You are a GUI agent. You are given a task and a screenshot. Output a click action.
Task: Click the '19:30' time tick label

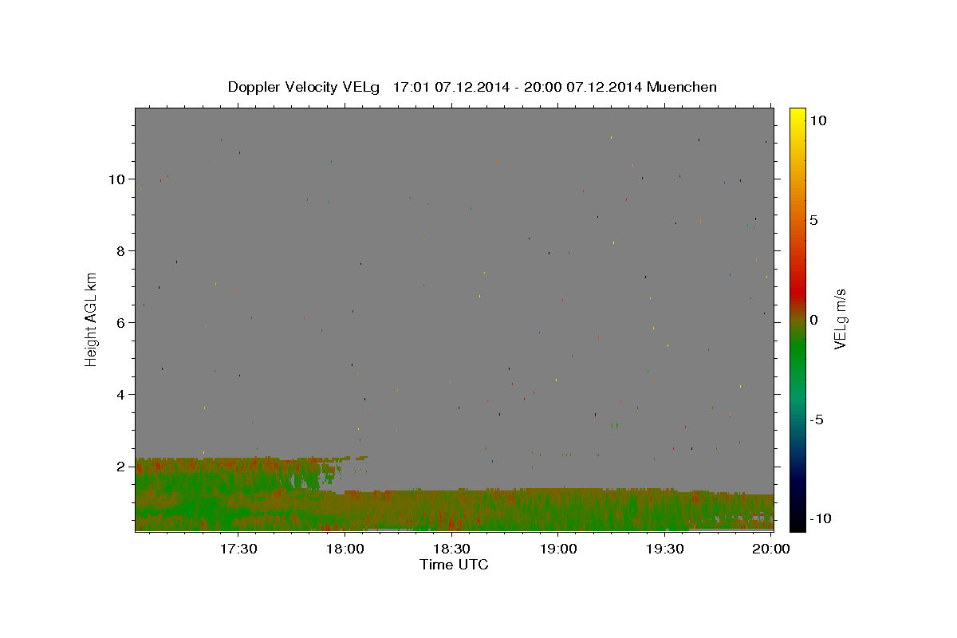click(666, 549)
